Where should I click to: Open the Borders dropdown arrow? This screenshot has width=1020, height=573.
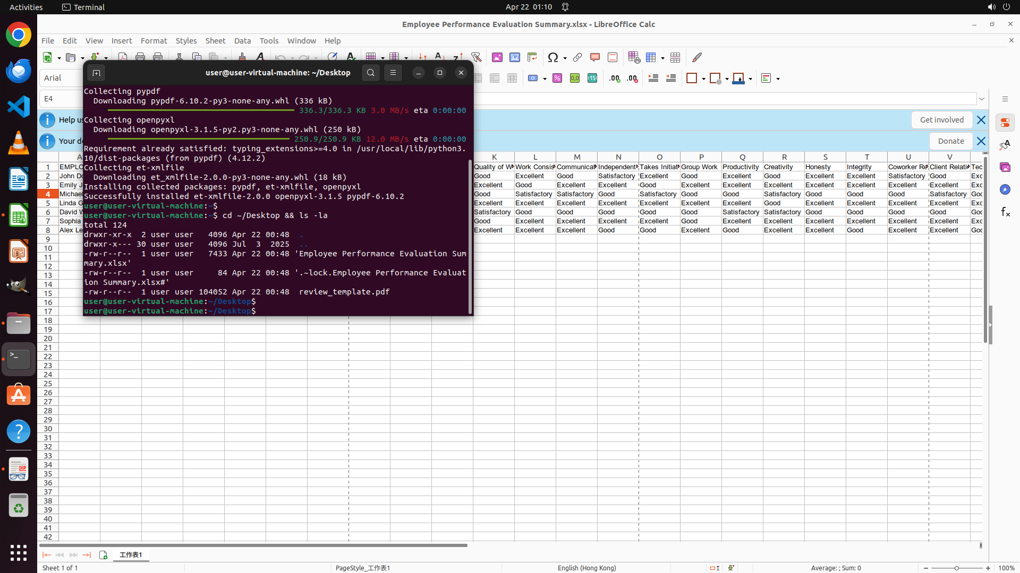(x=703, y=79)
